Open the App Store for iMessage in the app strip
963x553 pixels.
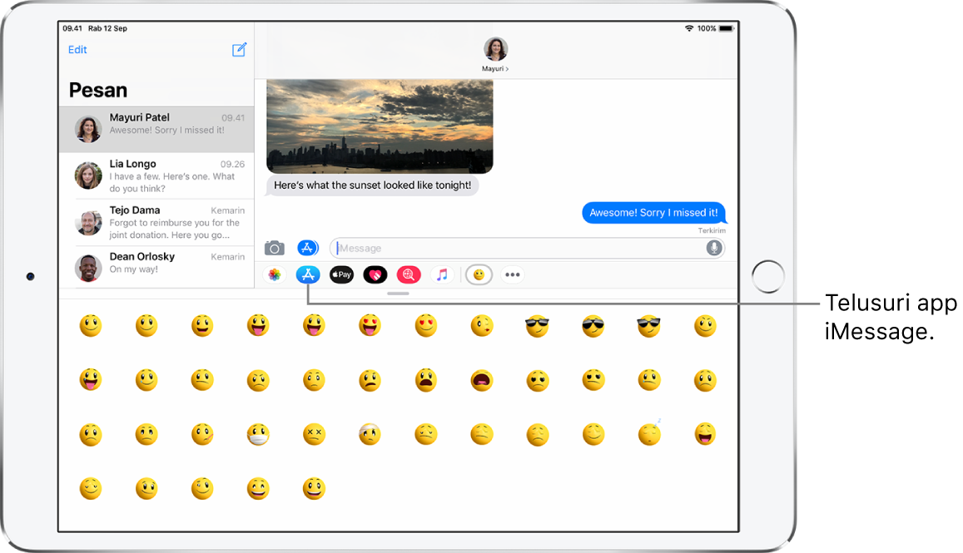coord(308,275)
